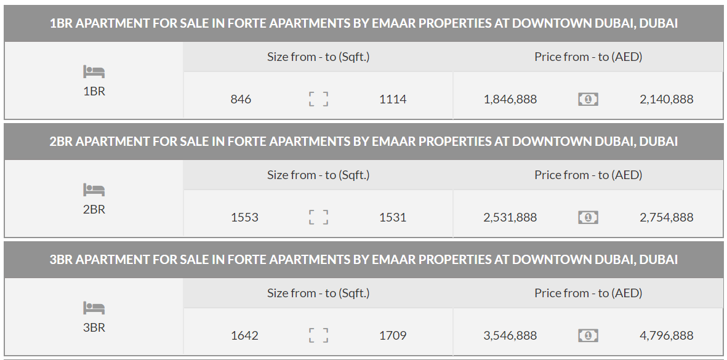Click the 2BR Price from - to (AED) header
The height and width of the screenshot is (360, 727).
[588, 175]
